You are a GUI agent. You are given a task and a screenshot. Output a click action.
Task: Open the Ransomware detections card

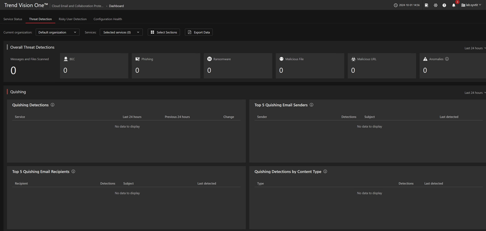coord(238,66)
